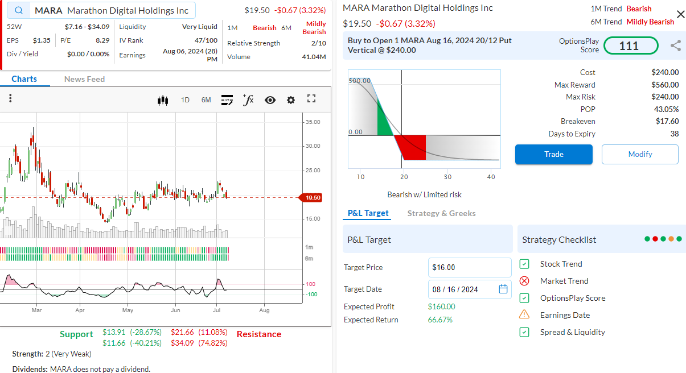The image size is (686, 373).
Task: Toggle chart visibility with the eye icon
Action: [x=270, y=100]
